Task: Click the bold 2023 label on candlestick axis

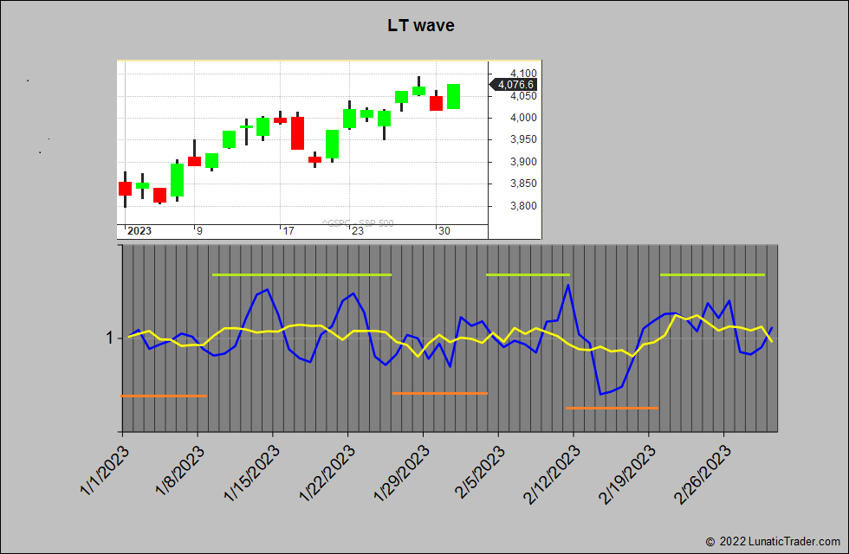Action: click(139, 231)
